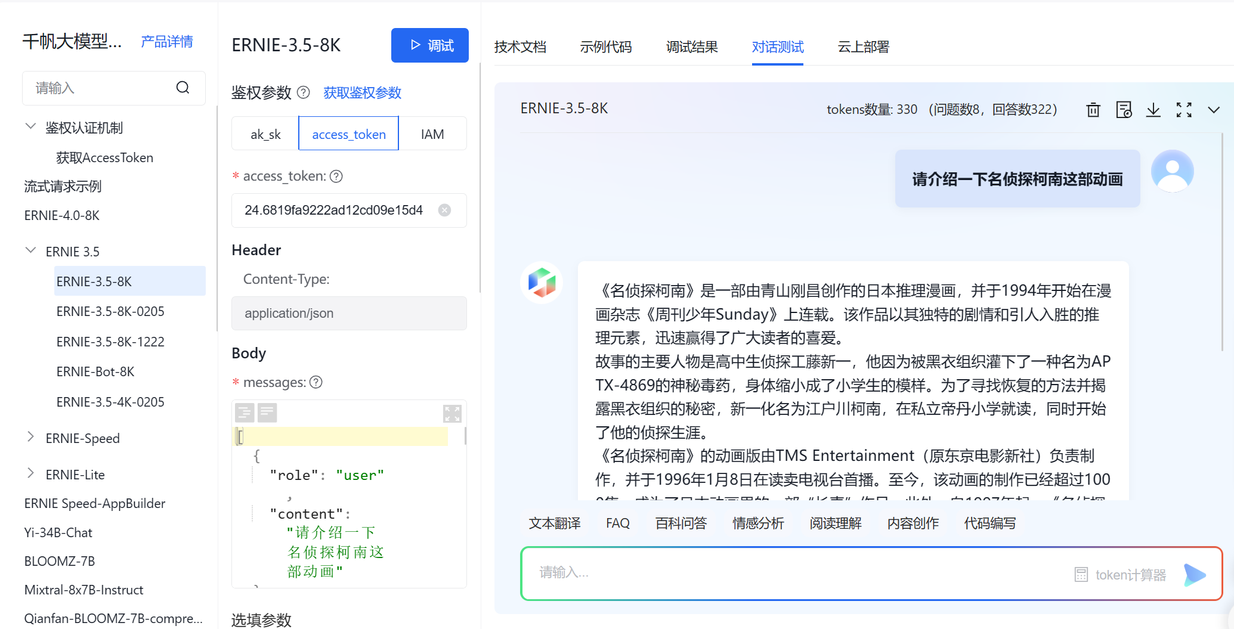Send message with blue arrow icon

[x=1195, y=574]
